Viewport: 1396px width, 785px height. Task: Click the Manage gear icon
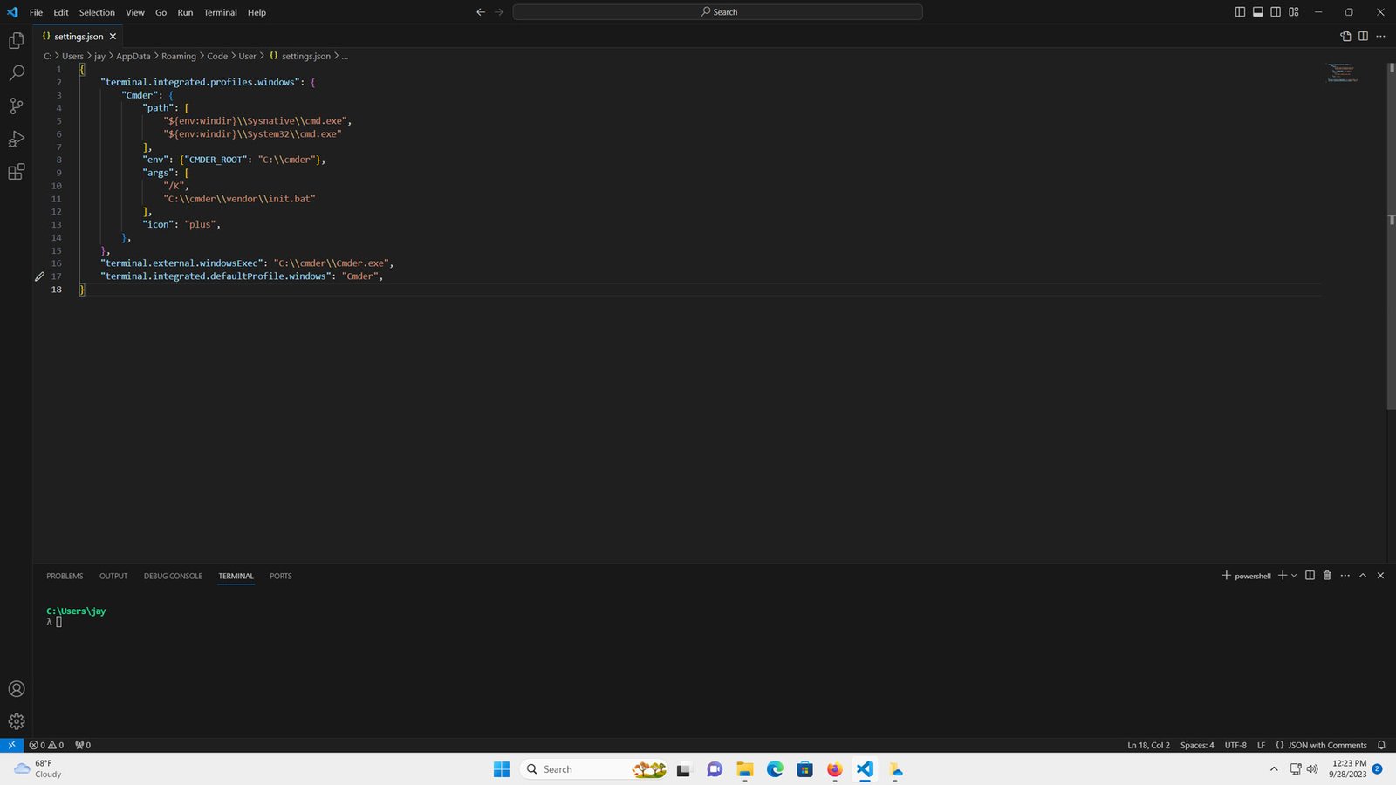(x=16, y=721)
